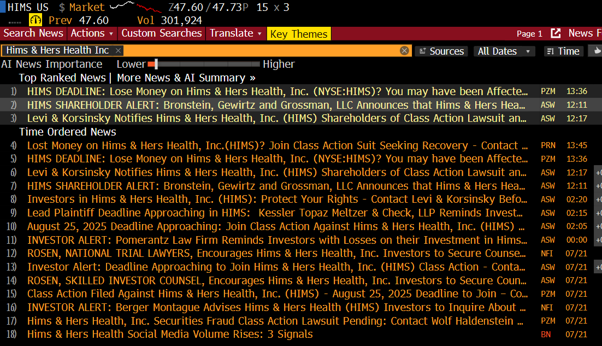The height and width of the screenshot is (346, 602).
Task: Click the partially visible icon right of Time
Action: (596, 51)
